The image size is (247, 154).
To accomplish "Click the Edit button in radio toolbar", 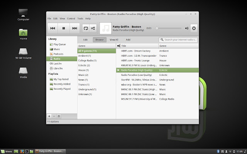I will 85,40.
